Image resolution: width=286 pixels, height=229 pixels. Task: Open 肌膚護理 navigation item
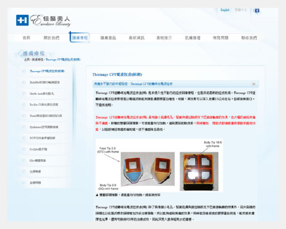[193, 38]
